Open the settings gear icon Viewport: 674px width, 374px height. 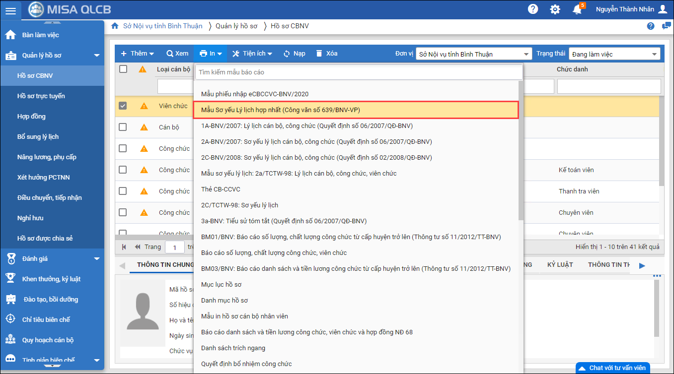click(555, 9)
